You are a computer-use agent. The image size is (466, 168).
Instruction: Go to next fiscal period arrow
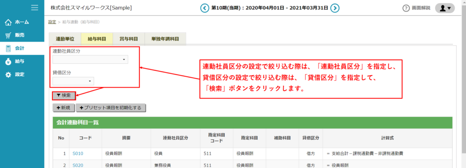coord(335,8)
